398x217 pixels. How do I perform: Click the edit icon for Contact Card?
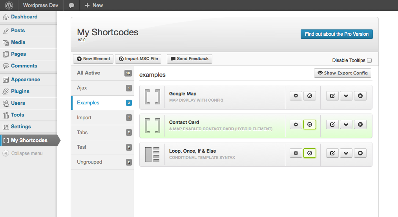tap(332, 125)
